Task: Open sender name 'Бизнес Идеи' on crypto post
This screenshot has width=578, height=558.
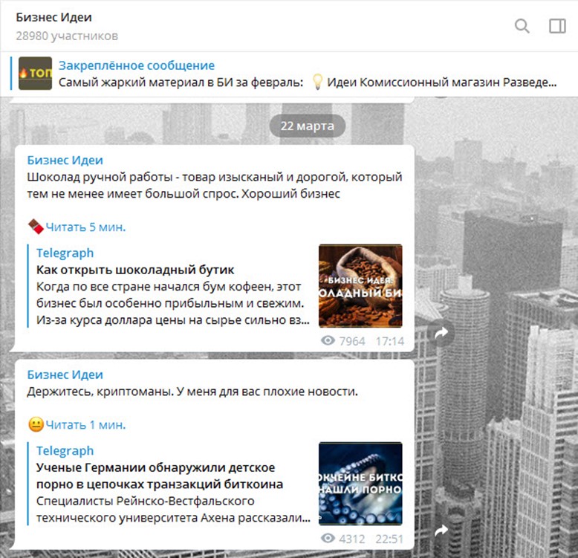Action: pyautogui.click(x=65, y=374)
